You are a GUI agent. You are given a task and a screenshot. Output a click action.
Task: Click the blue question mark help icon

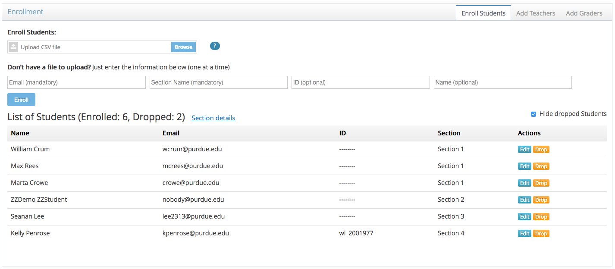(215, 46)
